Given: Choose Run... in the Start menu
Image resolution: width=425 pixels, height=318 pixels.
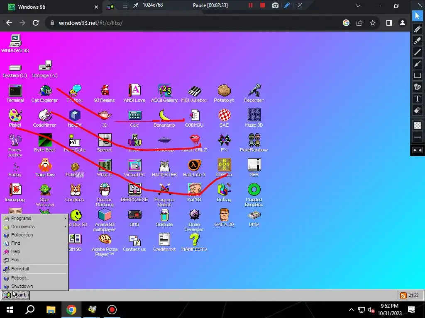Looking at the screenshot, I should tap(35, 260).
